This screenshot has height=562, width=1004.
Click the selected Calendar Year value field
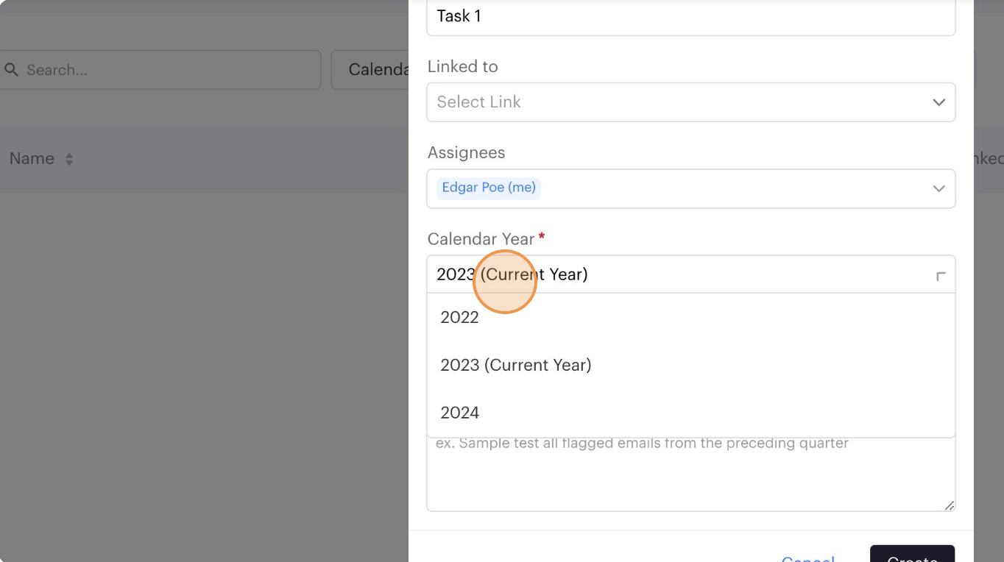(662, 274)
